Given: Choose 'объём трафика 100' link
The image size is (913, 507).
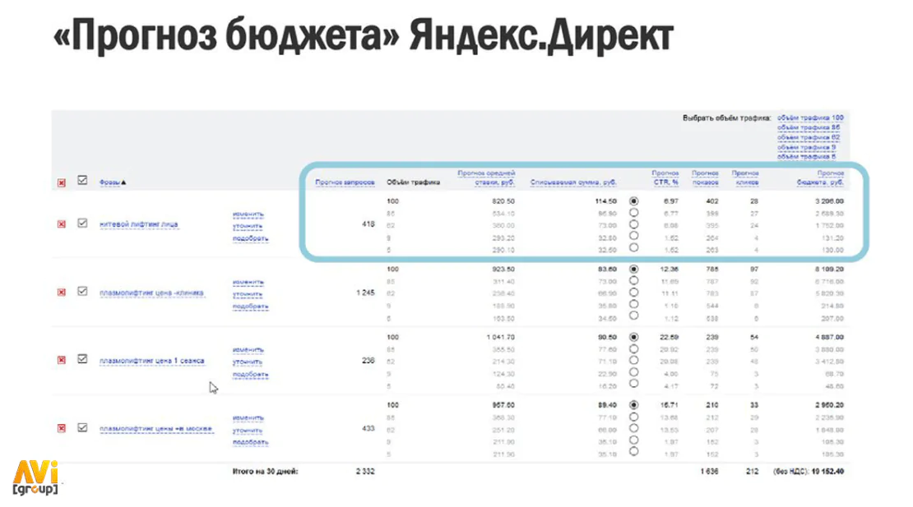Looking at the screenshot, I should (x=810, y=118).
